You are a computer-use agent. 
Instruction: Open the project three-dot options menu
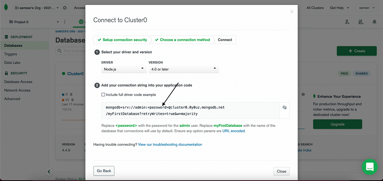(65, 22)
